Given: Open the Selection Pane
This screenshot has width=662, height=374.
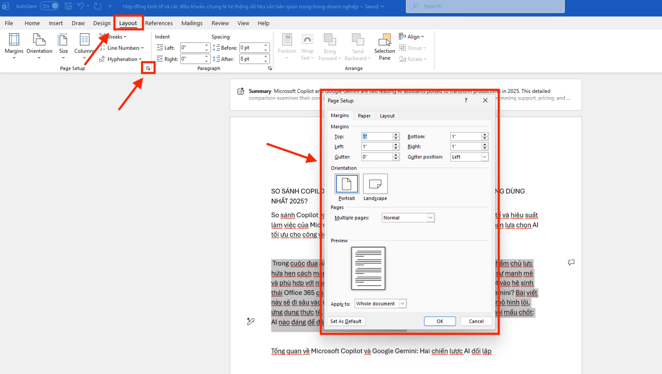Looking at the screenshot, I should tap(385, 47).
